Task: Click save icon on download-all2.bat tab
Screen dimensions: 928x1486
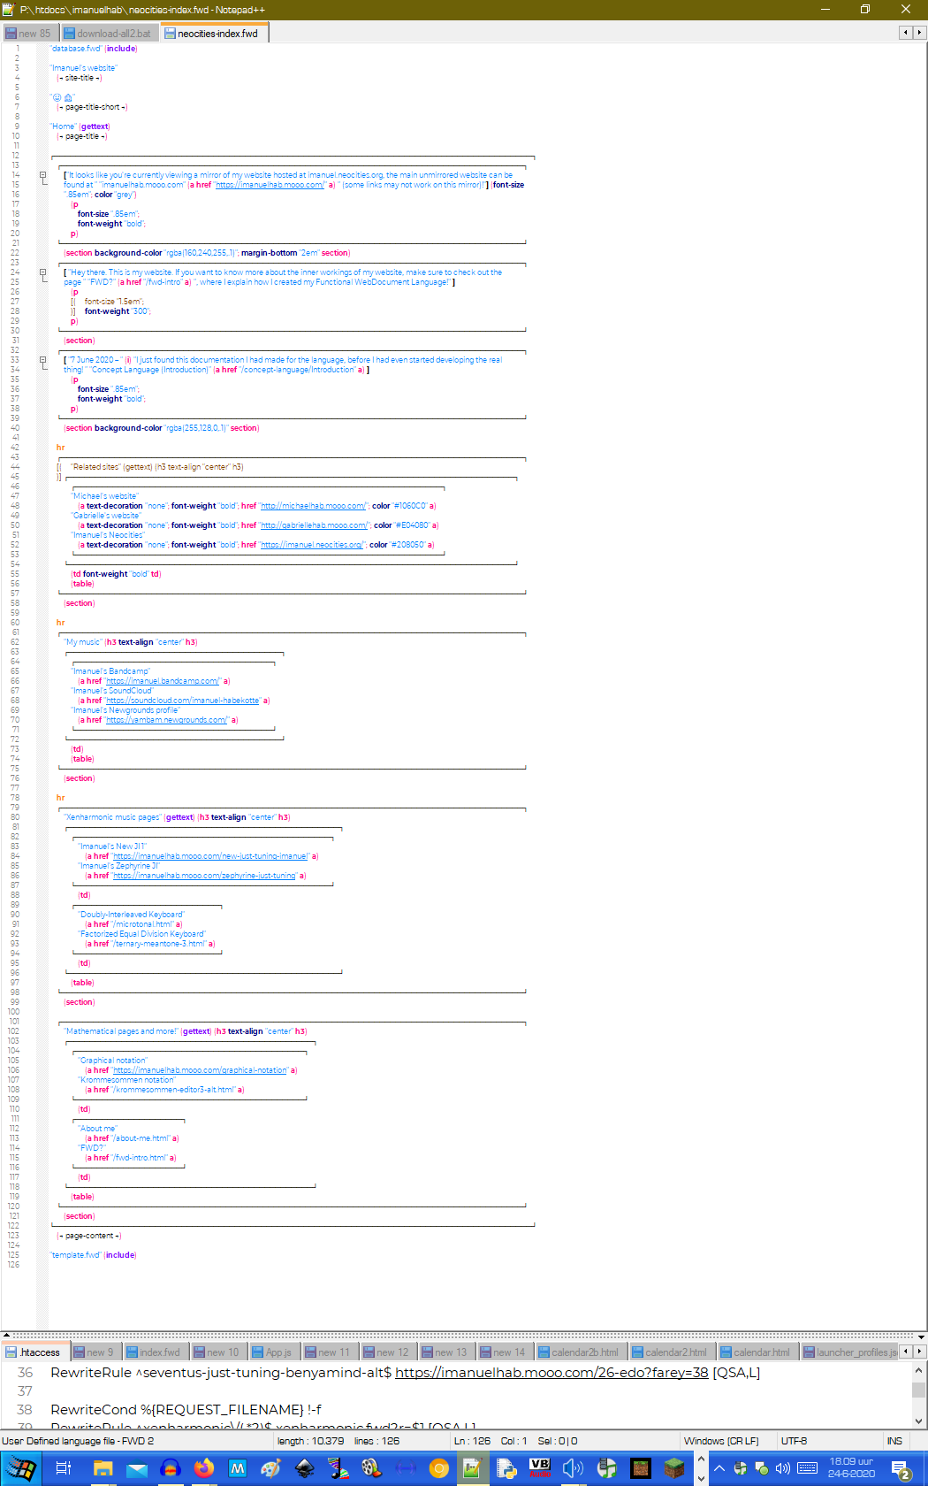Action: [70, 34]
